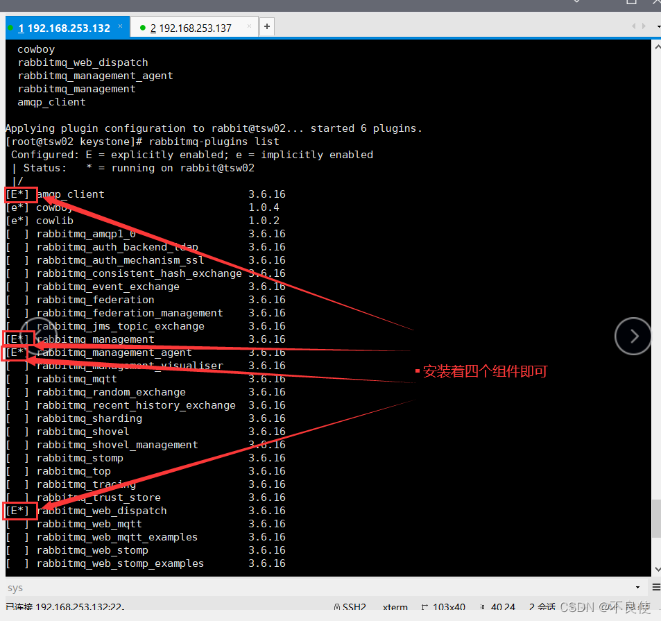Viewport: 661px width, 621px height.
Task: Click scroll tabs right arrow
Action: pos(644,26)
